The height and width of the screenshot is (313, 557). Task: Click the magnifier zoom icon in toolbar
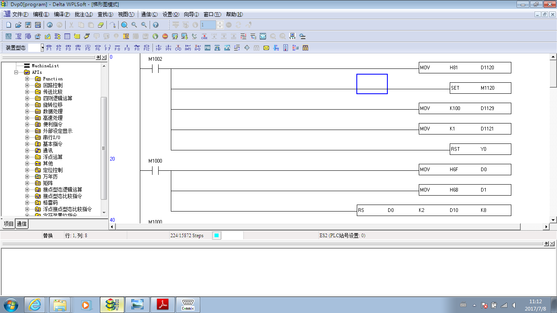[x=124, y=25]
